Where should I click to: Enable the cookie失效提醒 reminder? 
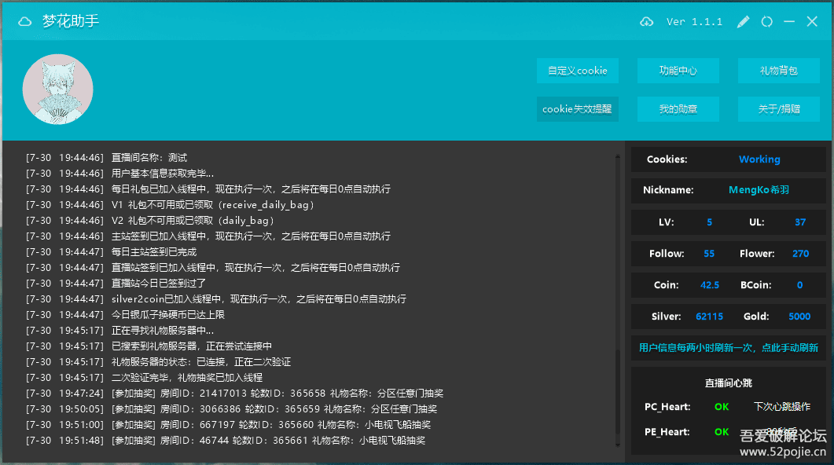pos(577,108)
